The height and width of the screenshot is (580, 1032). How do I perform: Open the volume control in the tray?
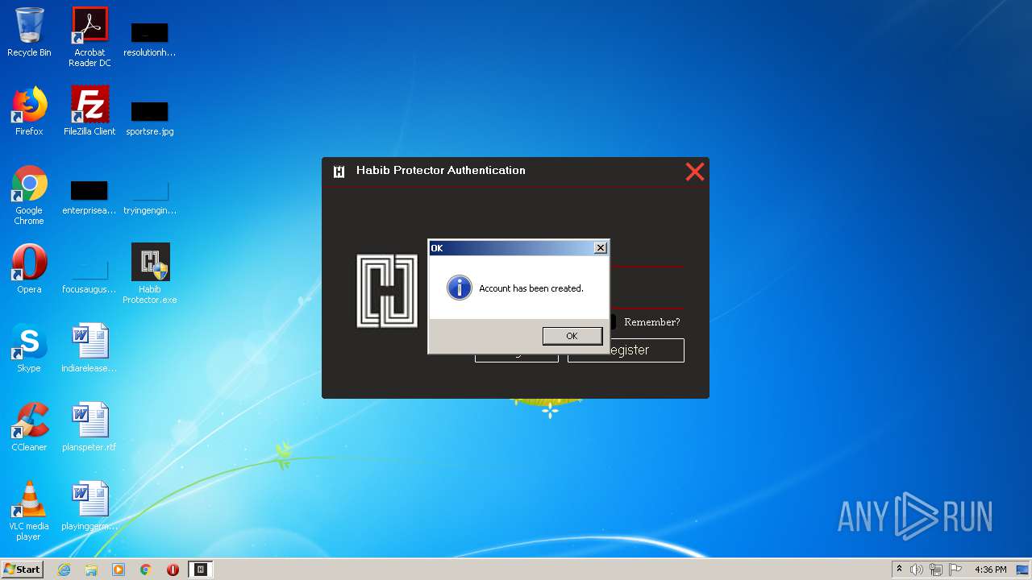point(917,570)
